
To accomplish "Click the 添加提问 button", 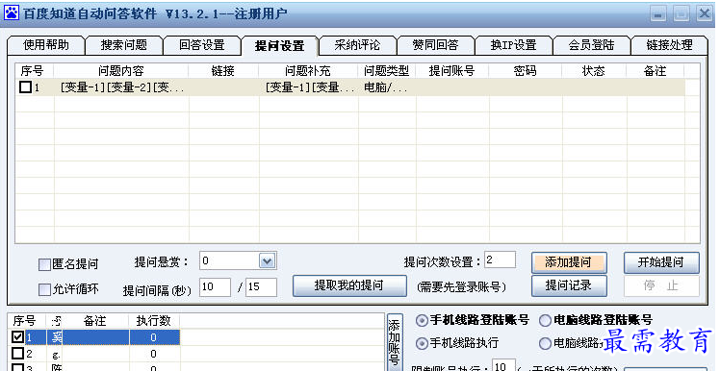I will [569, 262].
